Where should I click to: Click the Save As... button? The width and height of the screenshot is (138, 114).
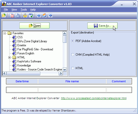(102, 26)
